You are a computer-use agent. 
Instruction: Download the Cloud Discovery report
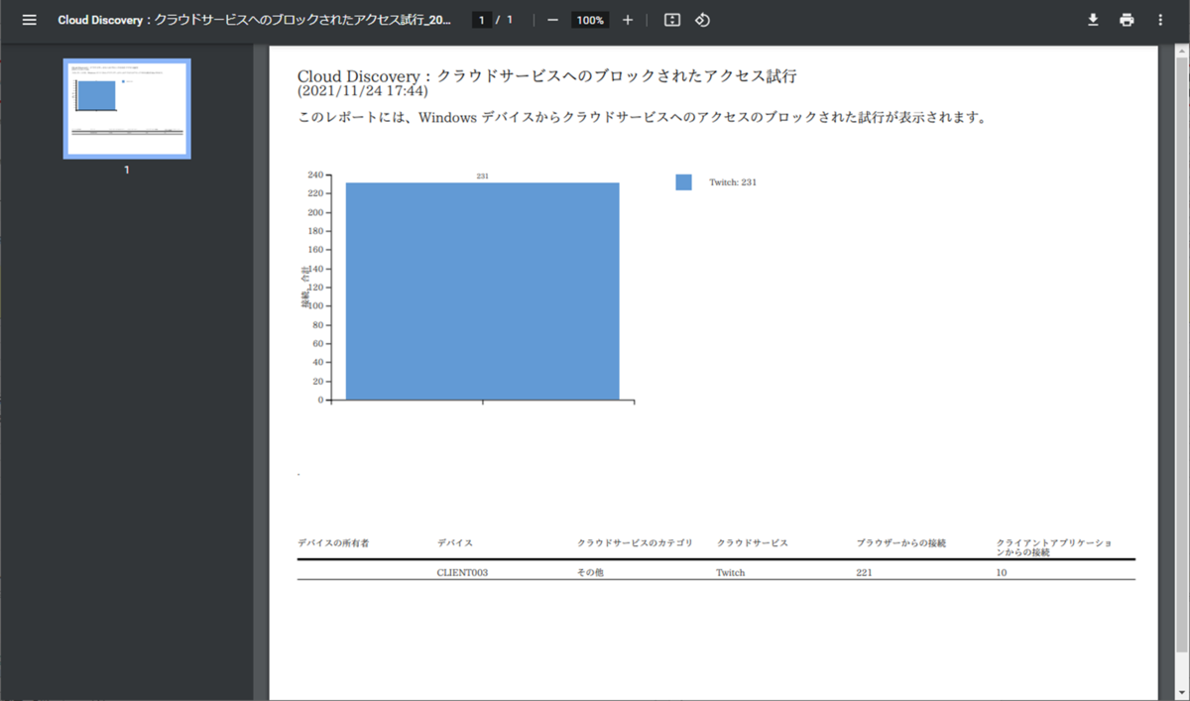point(1091,19)
